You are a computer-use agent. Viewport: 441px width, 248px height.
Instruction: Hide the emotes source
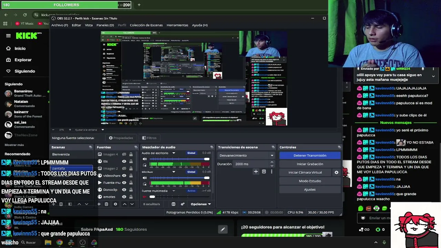(x=124, y=197)
